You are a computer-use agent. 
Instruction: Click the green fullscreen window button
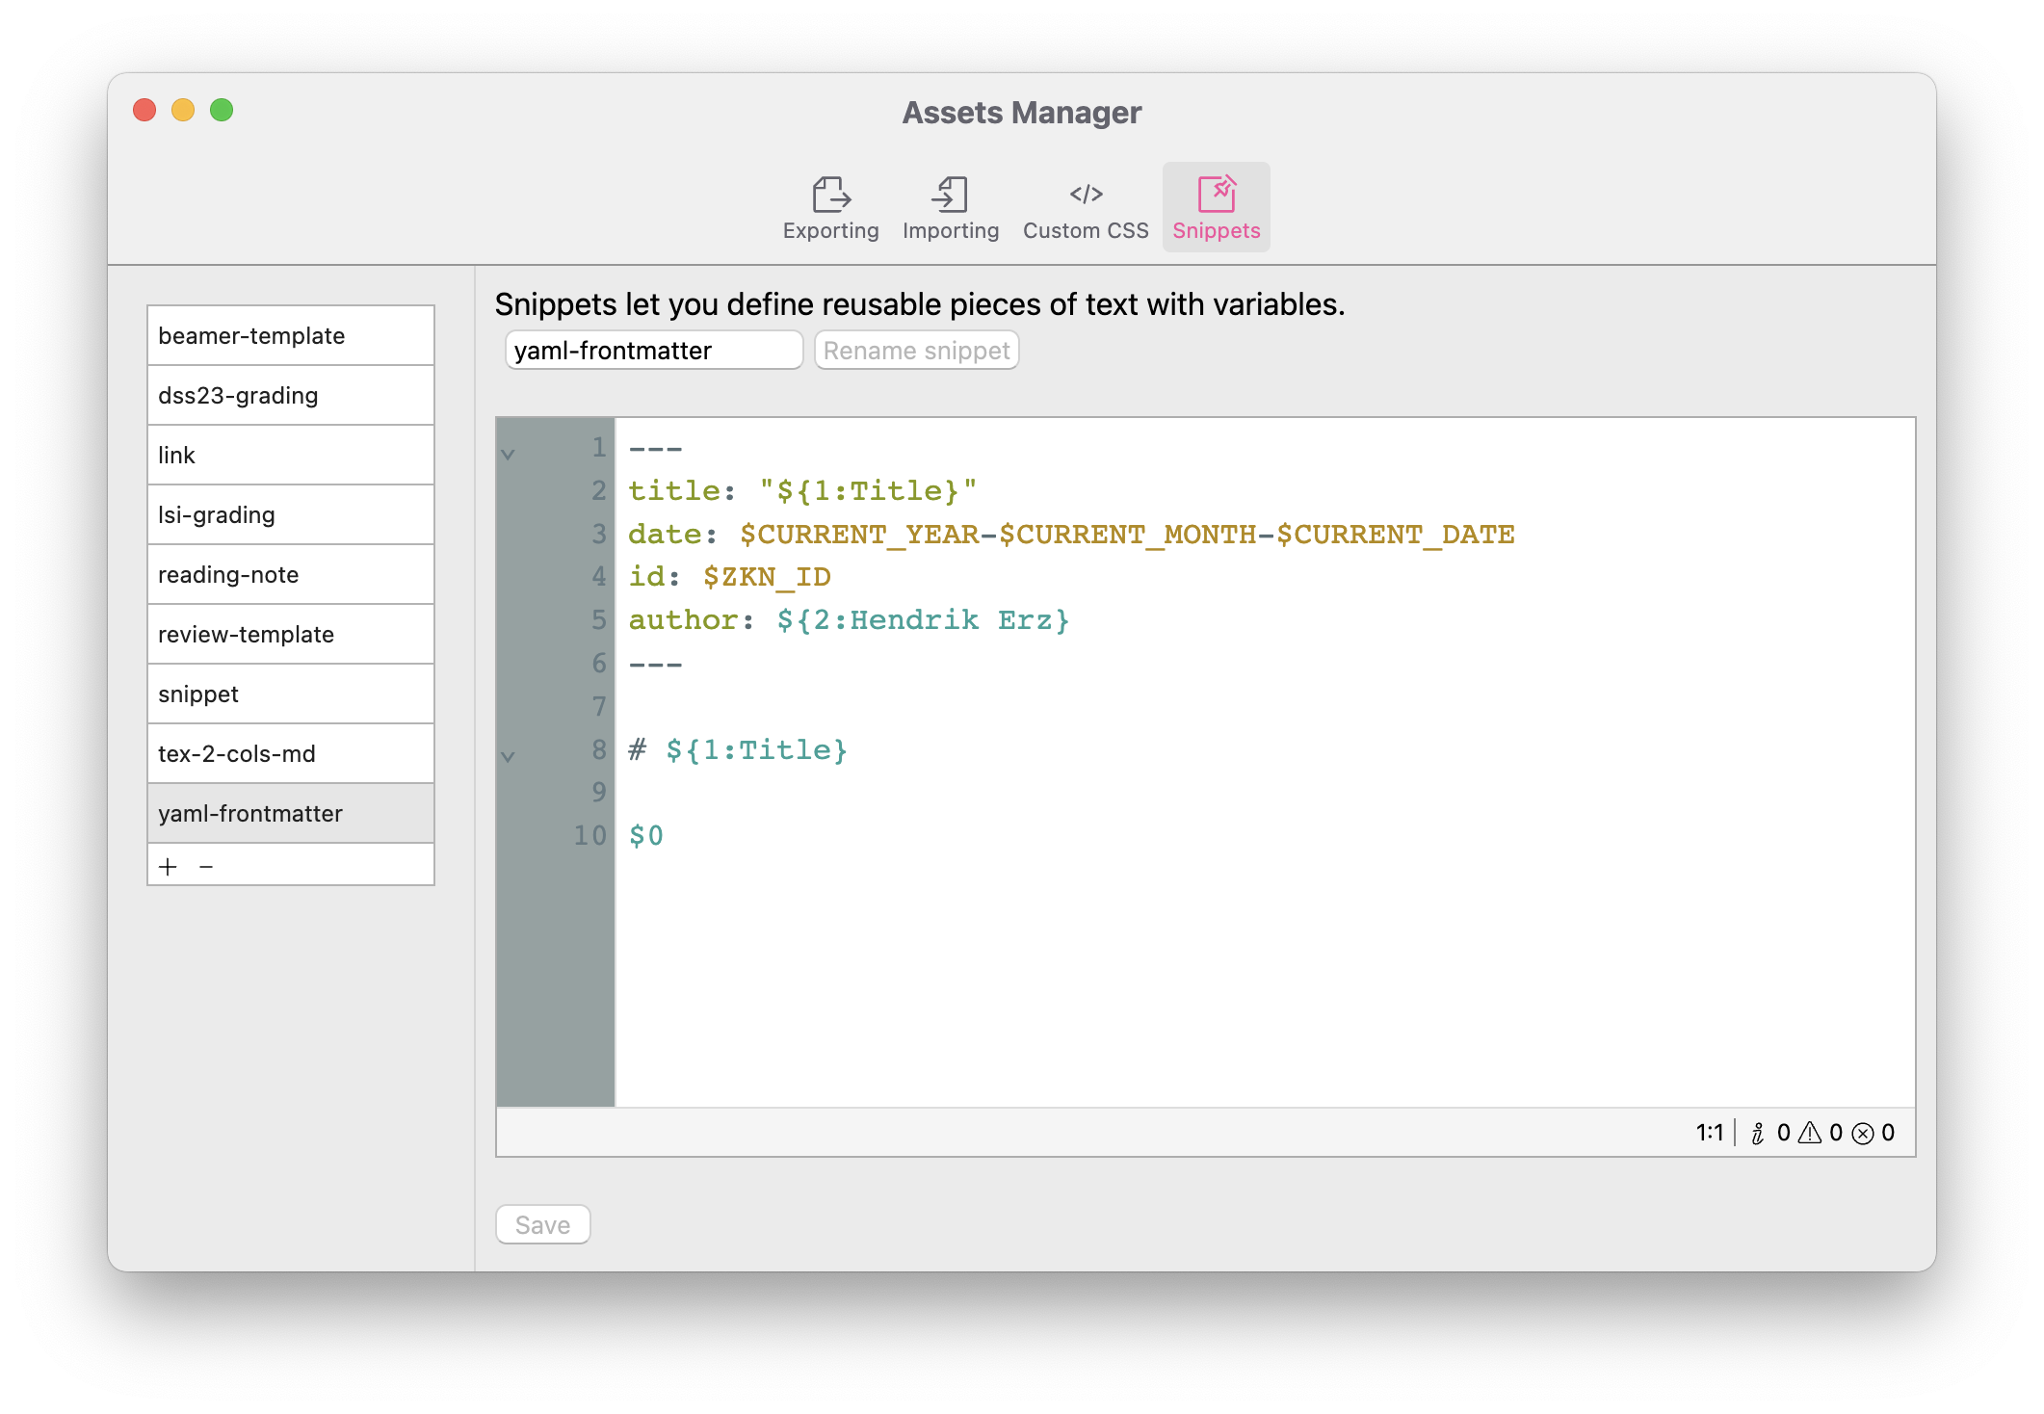tap(222, 111)
